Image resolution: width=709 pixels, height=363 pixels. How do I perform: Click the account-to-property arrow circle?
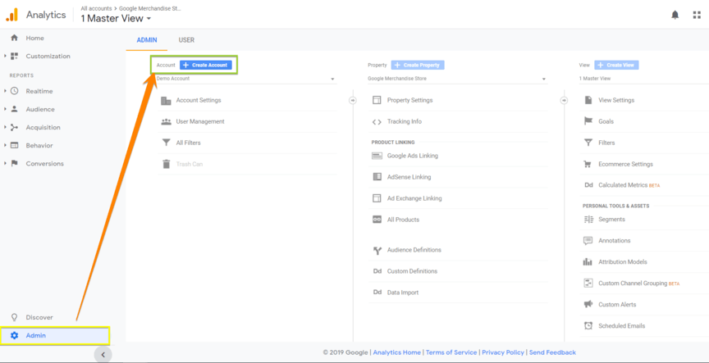tap(353, 100)
